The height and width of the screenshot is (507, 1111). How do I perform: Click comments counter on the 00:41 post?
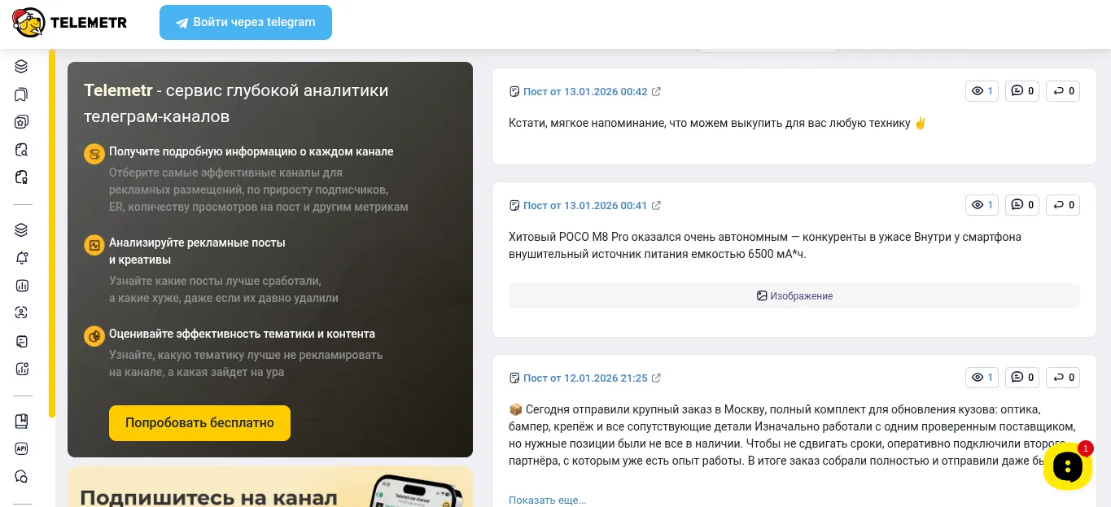[1022, 205]
